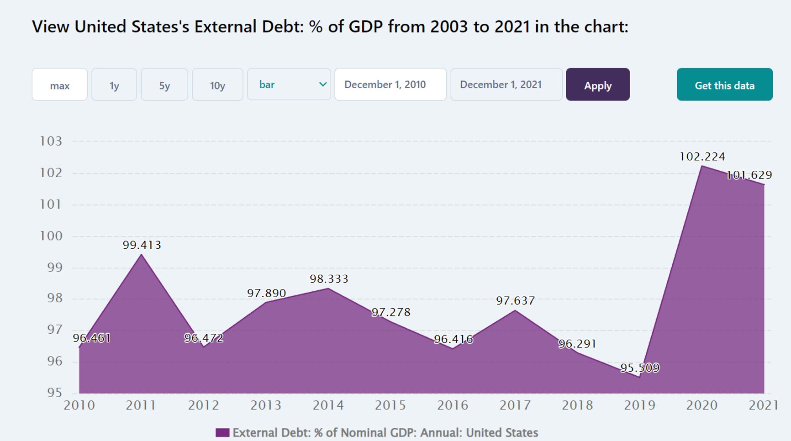Choose the 10y time range
Screen dimensions: 791x441
(217, 85)
